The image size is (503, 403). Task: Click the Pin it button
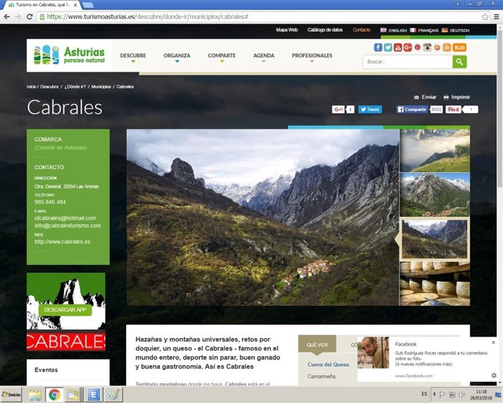coord(453,110)
